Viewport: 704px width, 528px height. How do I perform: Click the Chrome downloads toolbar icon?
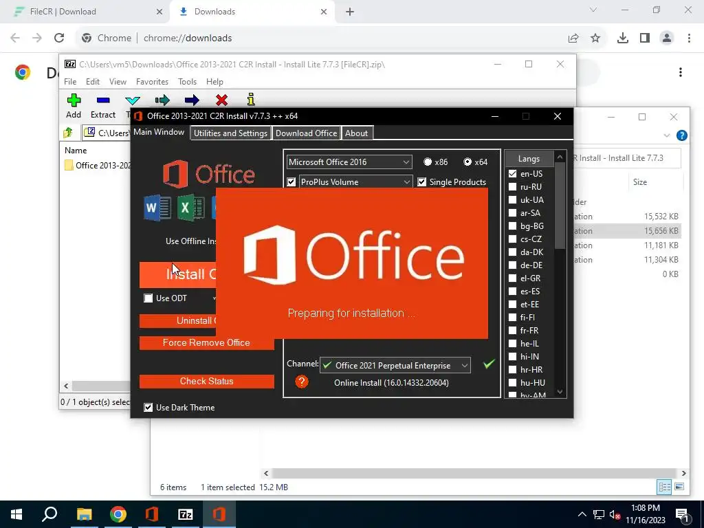tap(622, 38)
